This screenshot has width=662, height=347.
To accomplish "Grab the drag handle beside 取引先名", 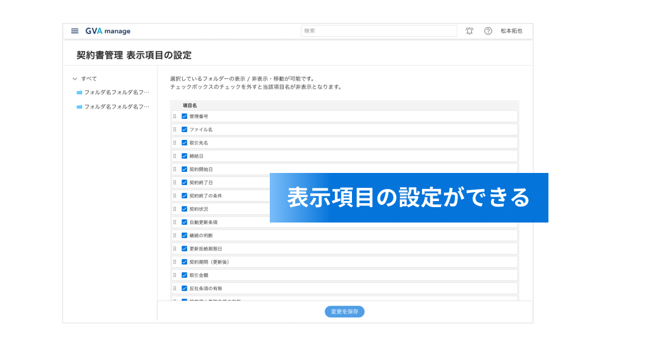I will point(175,143).
